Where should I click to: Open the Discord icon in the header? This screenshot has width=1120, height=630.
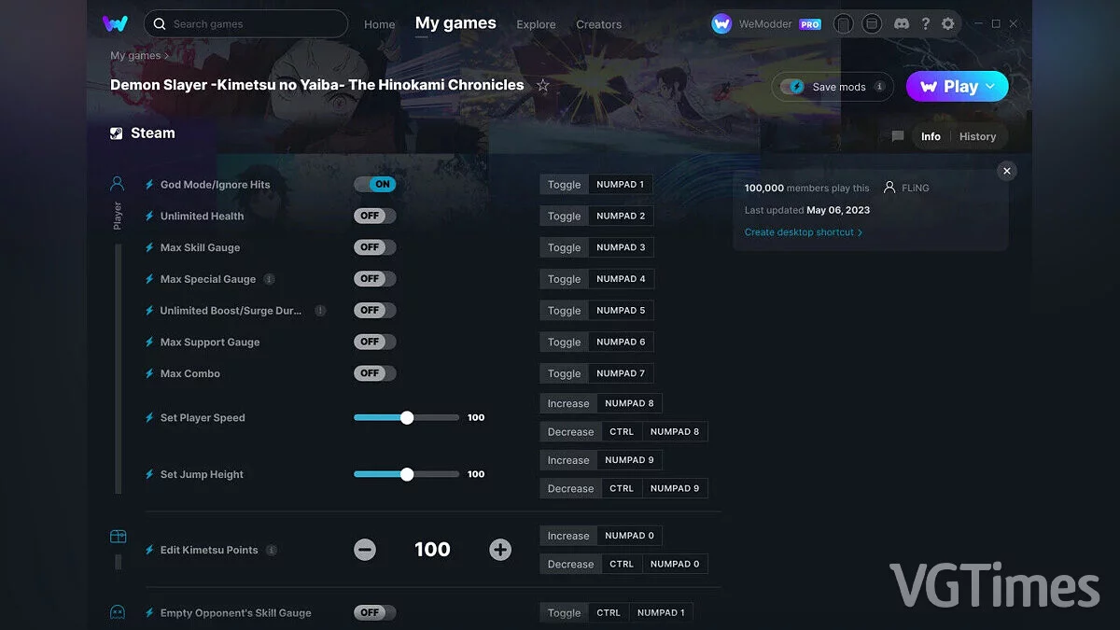tap(902, 24)
